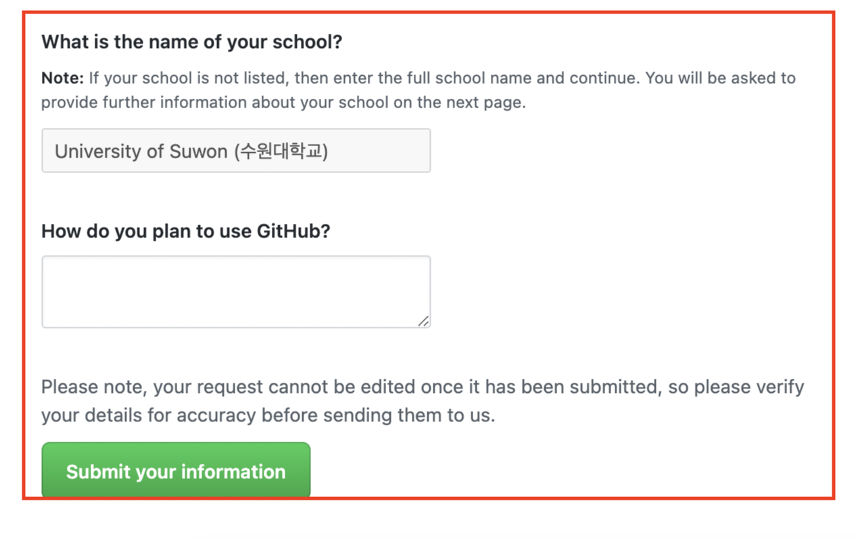
Task: Click 'University of Suwon' text in the input
Action: 141,151
